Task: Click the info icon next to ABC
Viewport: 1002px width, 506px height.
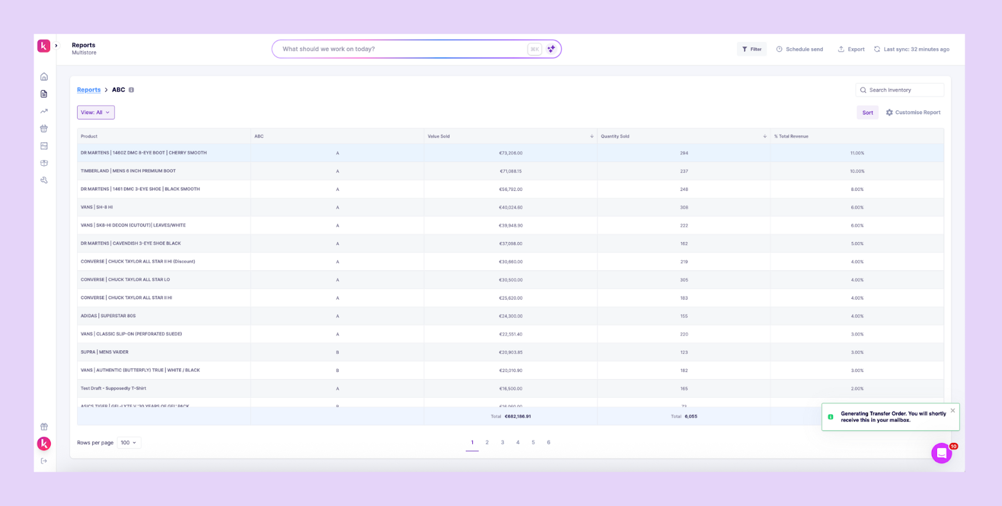Action: [x=131, y=89]
